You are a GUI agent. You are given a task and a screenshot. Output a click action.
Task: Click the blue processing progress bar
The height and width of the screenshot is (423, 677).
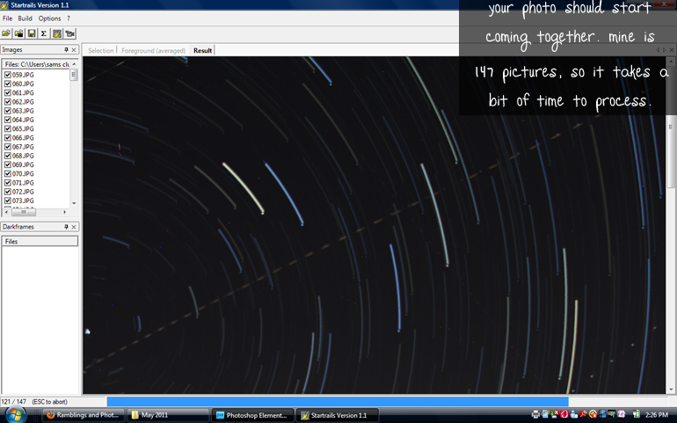point(338,401)
